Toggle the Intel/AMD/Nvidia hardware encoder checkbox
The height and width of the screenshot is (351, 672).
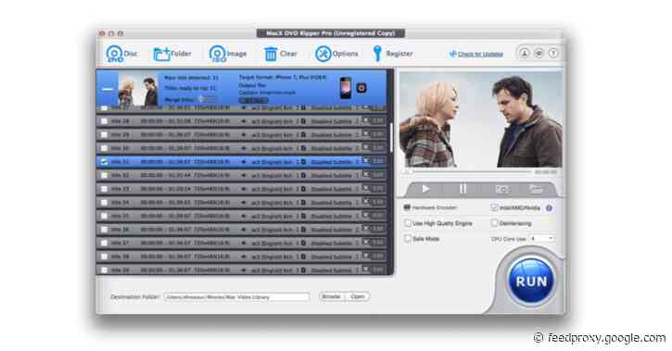(x=494, y=207)
